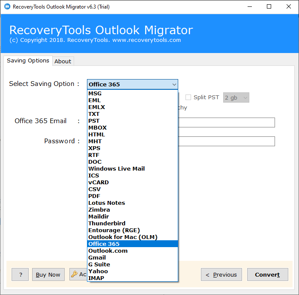Switch to the About tab
Image resolution: width=299 pixels, height=295 pixels.
point(63,61)
